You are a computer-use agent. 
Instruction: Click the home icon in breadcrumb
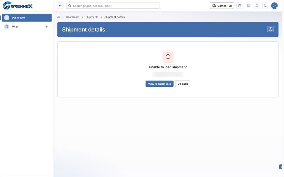pos(59,17)
